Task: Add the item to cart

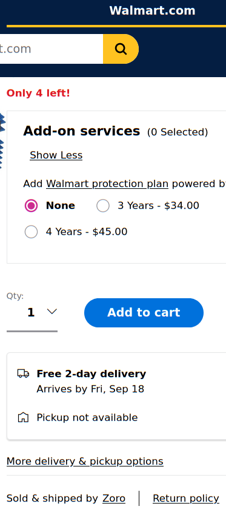Action: pos(144,313)
